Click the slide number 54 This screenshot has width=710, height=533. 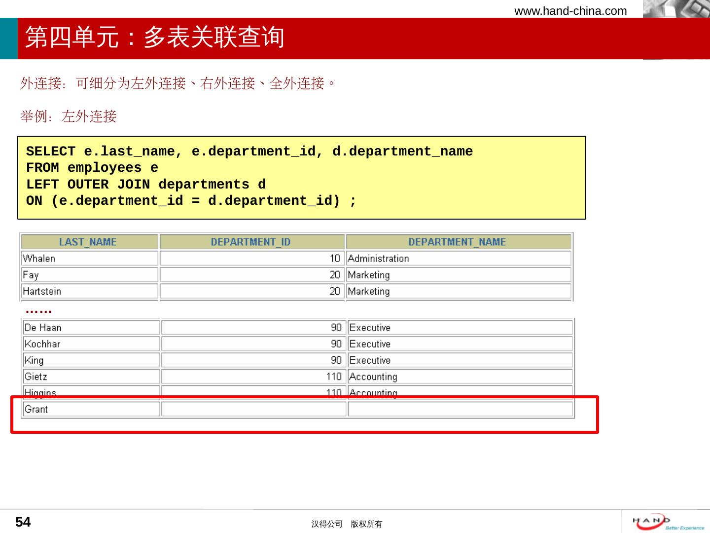(x=23, y=522)
